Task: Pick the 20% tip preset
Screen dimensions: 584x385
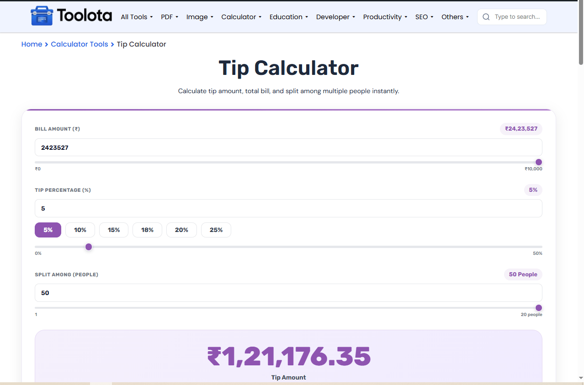Action: (x=181, y=230)
